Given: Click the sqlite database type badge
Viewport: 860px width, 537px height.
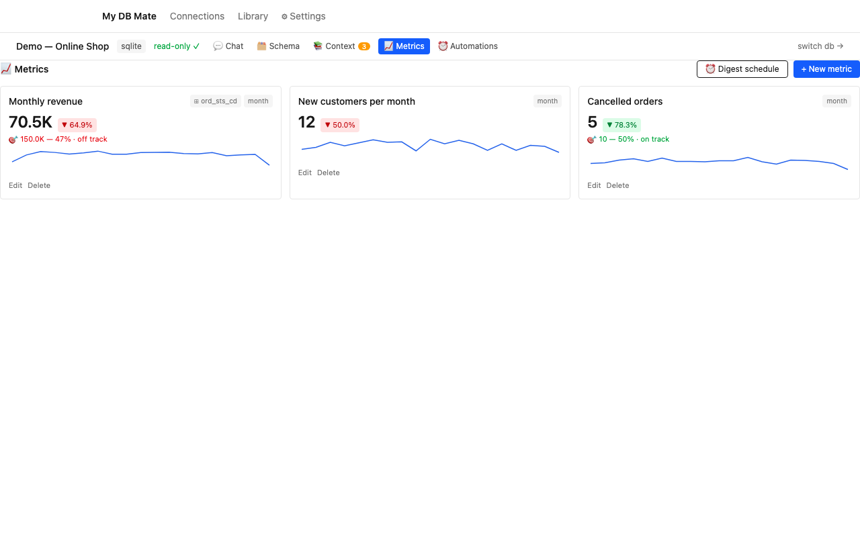Looking at the screenshot, I should point(131,46).
